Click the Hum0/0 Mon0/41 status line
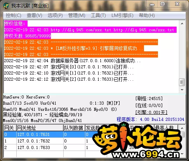189x161 pixels. 60,109
